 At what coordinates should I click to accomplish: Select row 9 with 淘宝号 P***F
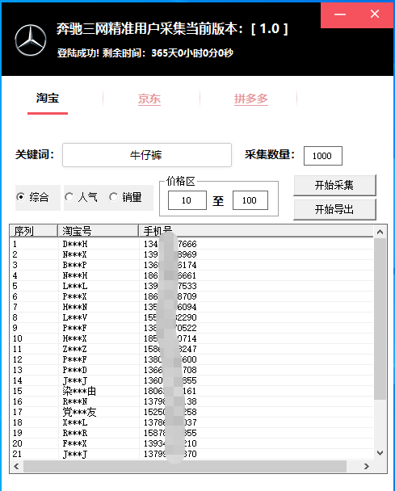pos(191,328)
